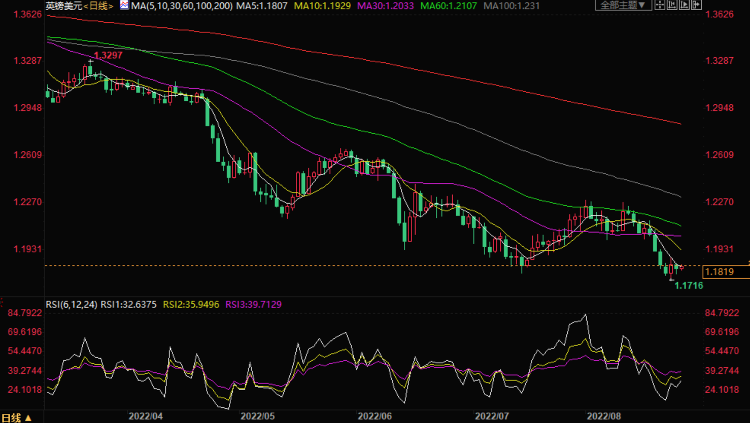The image size is (750, 423).
Task: Click the 2022/07 date label
Action: coord(492,416)
